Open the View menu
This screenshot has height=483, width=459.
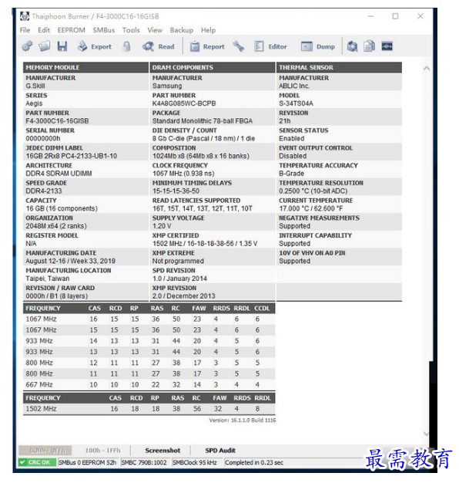[x=155, y=30]
